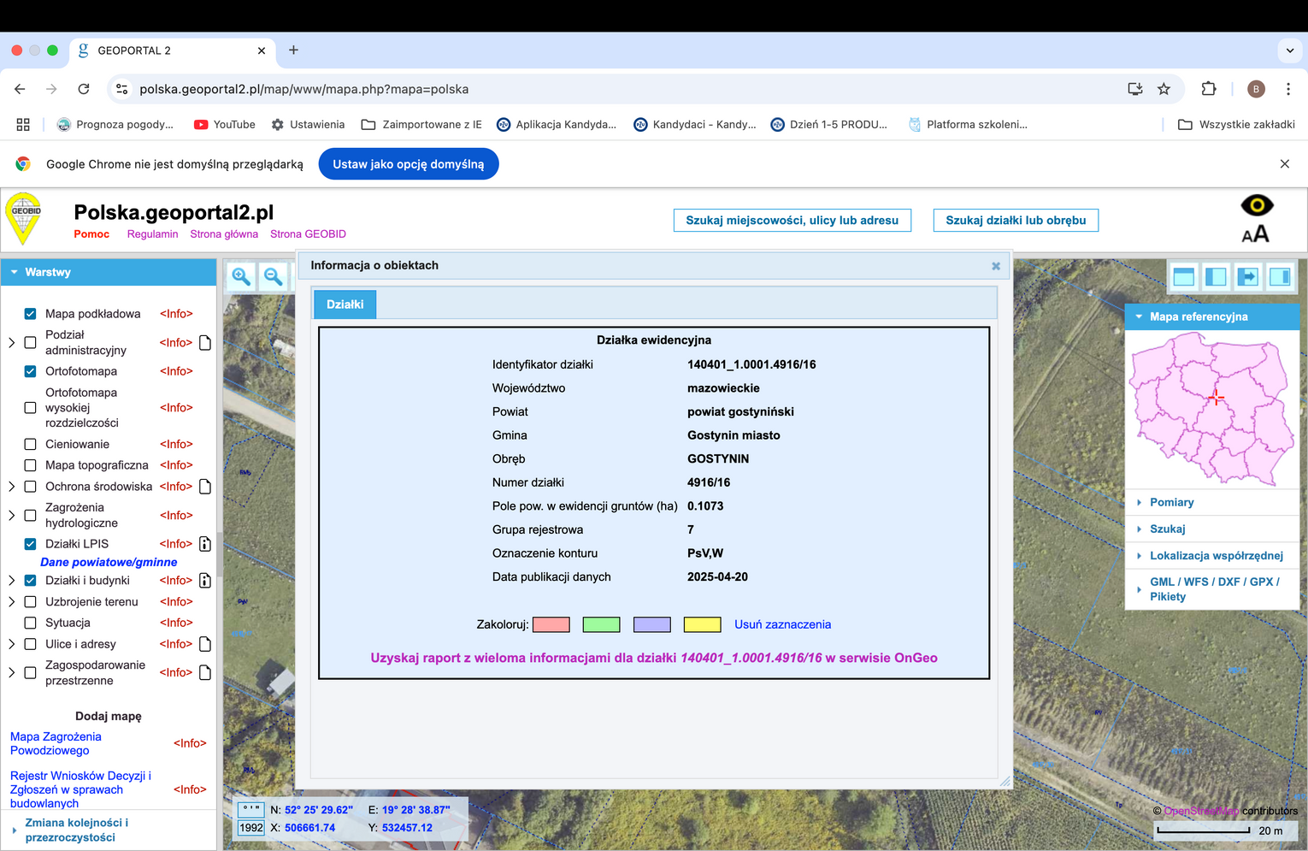Open the Pomoc menu link
This screenshot has height=851, width=1308.
pyautogui.click(x=91, y=234)
